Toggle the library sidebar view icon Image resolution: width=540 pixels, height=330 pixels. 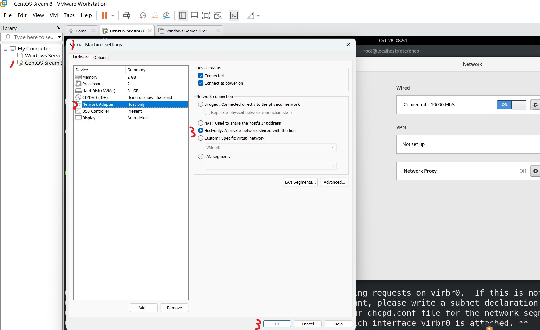point(182,15)
